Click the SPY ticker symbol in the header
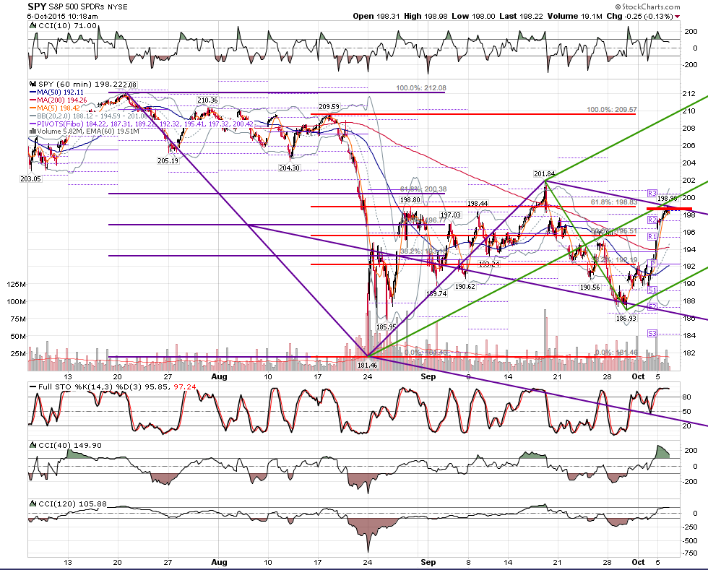The height and width of the screenshot is (570, 708). click(37, 7)
